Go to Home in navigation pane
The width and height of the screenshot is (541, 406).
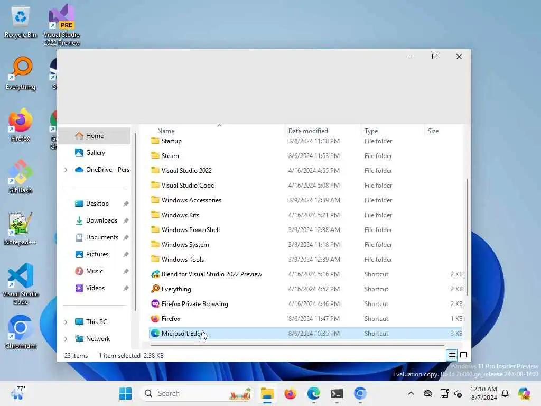(x=95, y=136)
